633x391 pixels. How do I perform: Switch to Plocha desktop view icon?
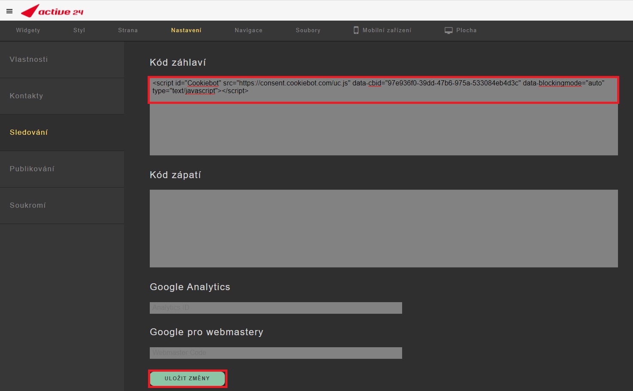pyautogui.click(x=448, y=30)
